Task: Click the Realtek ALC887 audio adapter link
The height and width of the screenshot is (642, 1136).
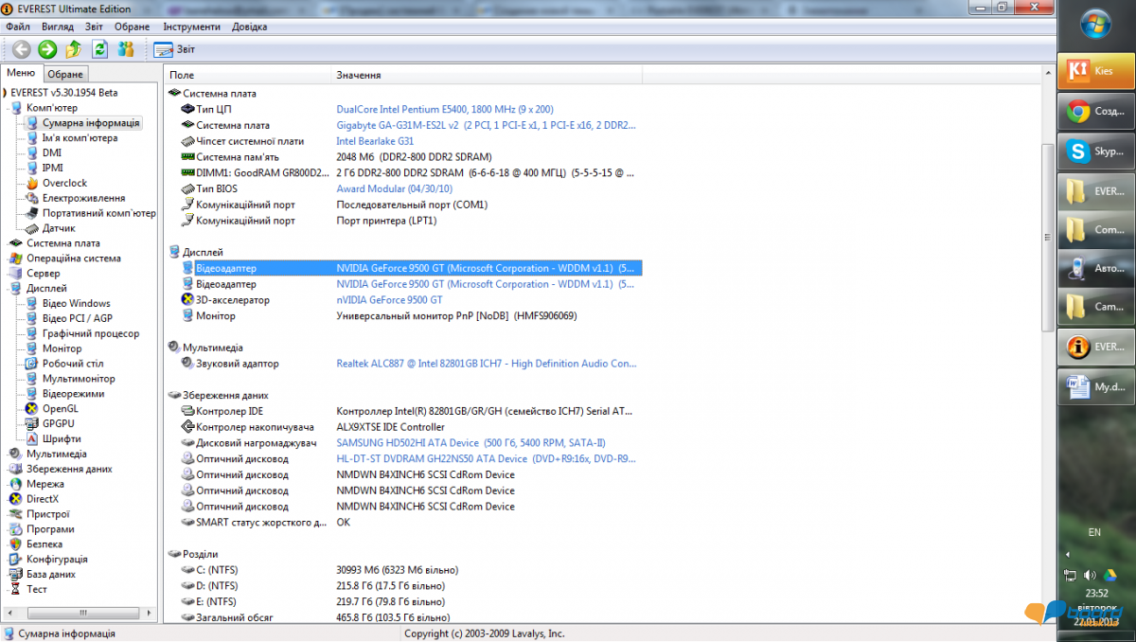Action: point(486,364)
